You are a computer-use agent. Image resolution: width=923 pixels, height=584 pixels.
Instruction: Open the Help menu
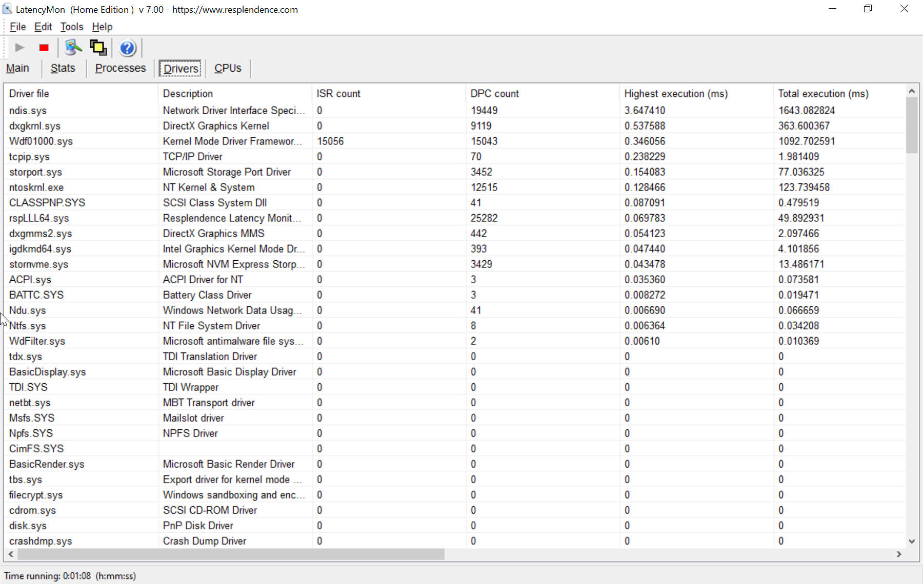(102, 27)
